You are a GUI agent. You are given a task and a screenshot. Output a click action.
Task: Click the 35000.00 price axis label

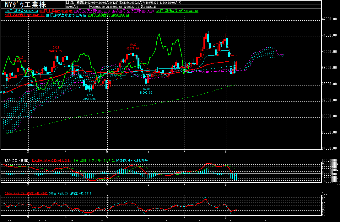(329, 132)
